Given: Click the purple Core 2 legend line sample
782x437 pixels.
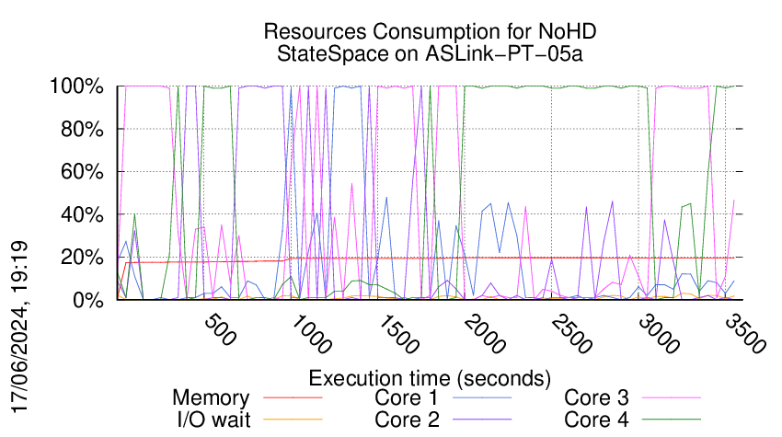Looking at the screenshot, I should [482, 420].
